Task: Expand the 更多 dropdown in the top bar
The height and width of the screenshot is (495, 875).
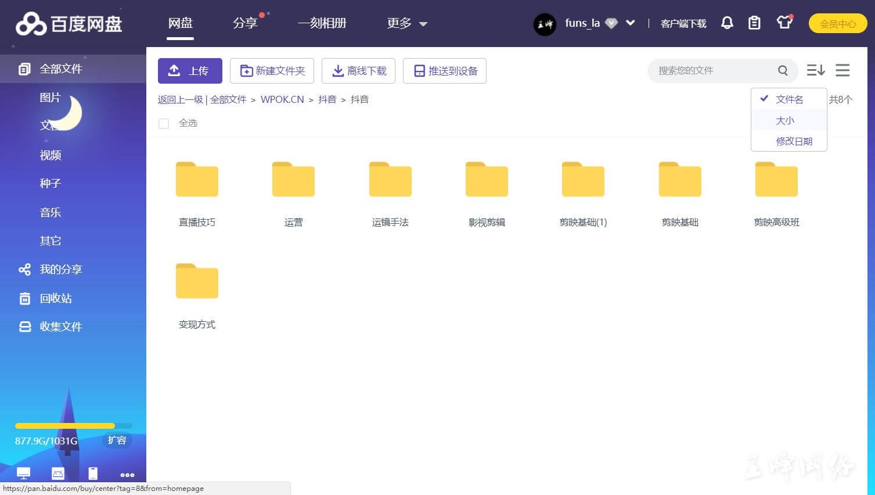Action: click(407, 23)
